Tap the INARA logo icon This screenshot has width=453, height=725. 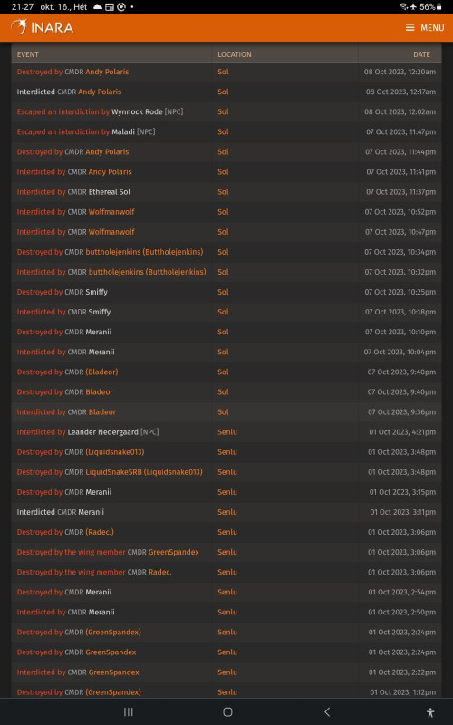(x=19, y=27)
